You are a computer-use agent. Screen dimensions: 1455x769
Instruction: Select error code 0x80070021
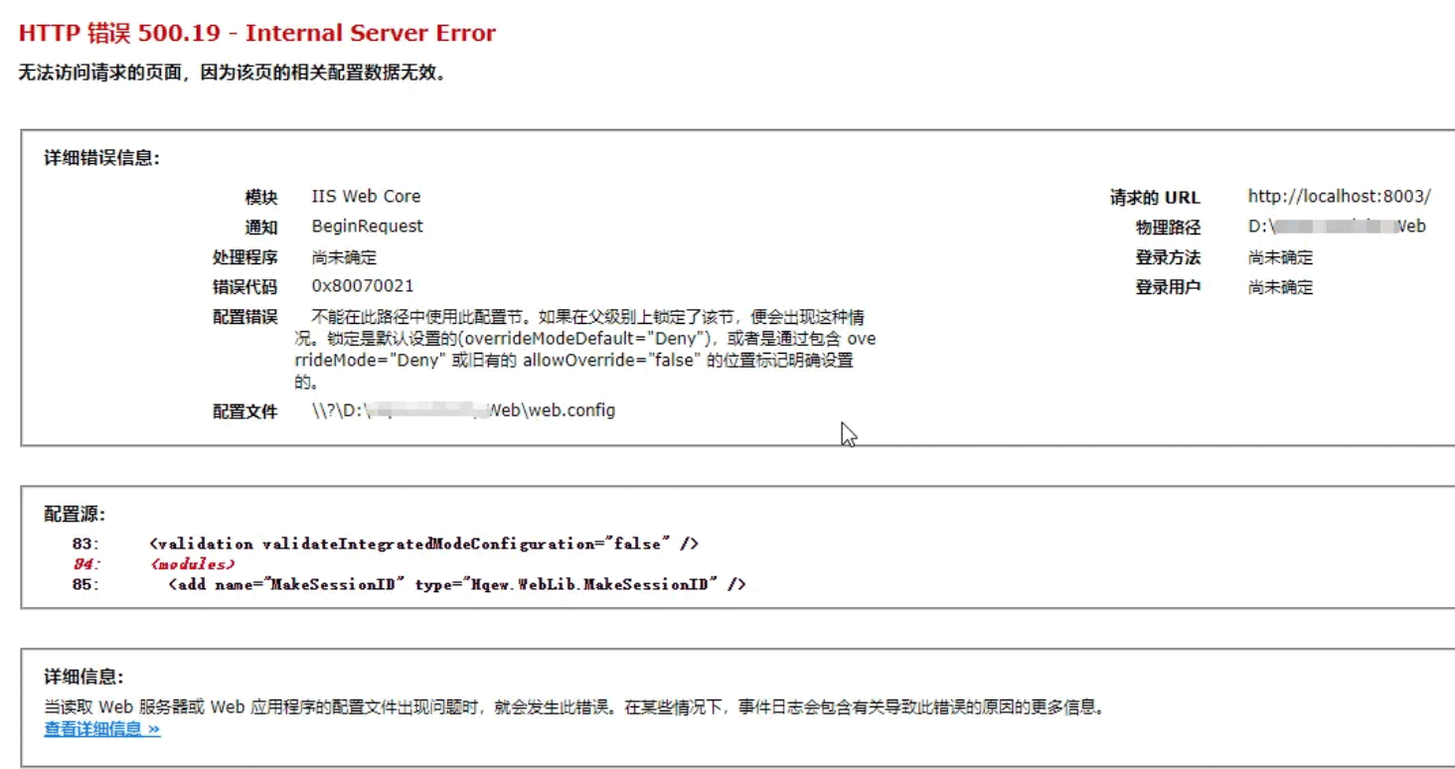(362, 286)
